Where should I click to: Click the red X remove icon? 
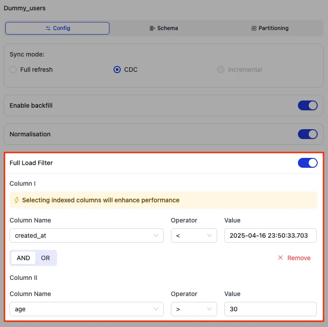280,258
